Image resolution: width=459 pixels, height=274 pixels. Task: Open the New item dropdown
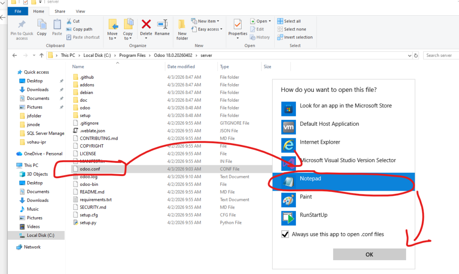205,21
